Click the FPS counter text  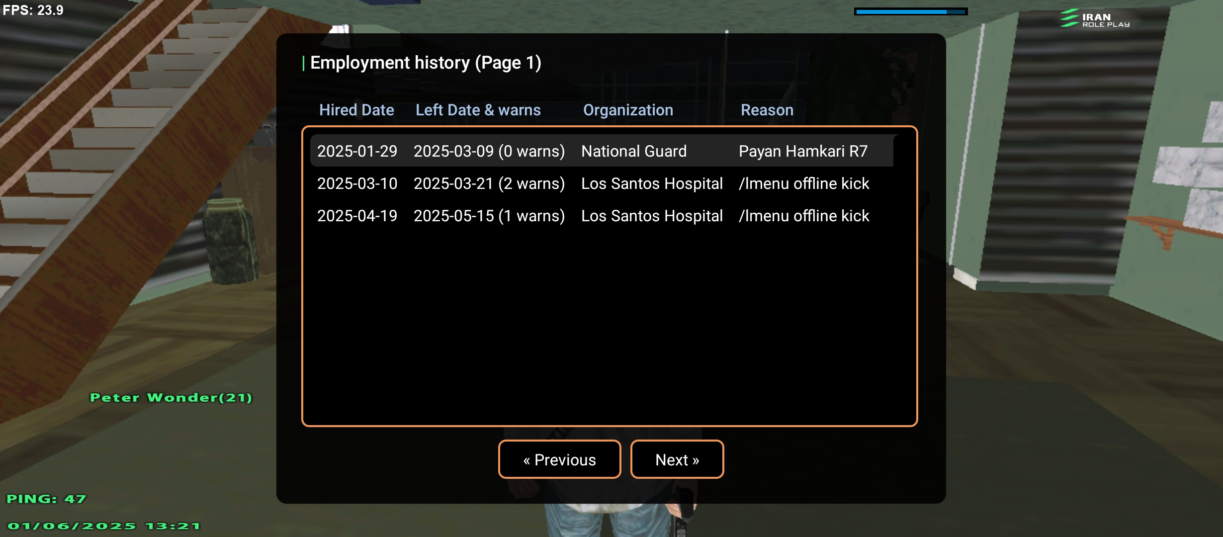click(x=33, y=10)
